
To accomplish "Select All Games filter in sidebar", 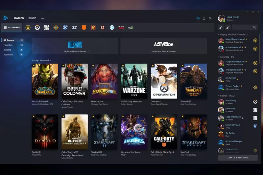I will click(13, 40).
